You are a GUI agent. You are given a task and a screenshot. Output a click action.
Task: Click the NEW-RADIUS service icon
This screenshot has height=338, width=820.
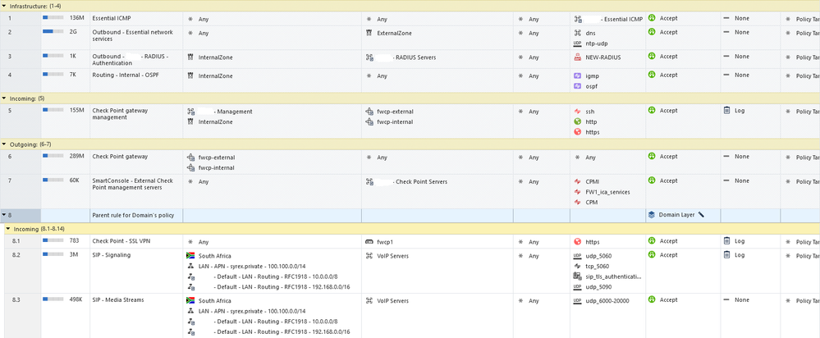[578, 57]
